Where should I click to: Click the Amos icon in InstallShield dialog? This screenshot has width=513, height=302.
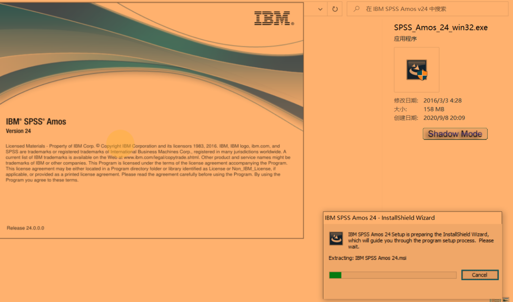coord(336,238)
